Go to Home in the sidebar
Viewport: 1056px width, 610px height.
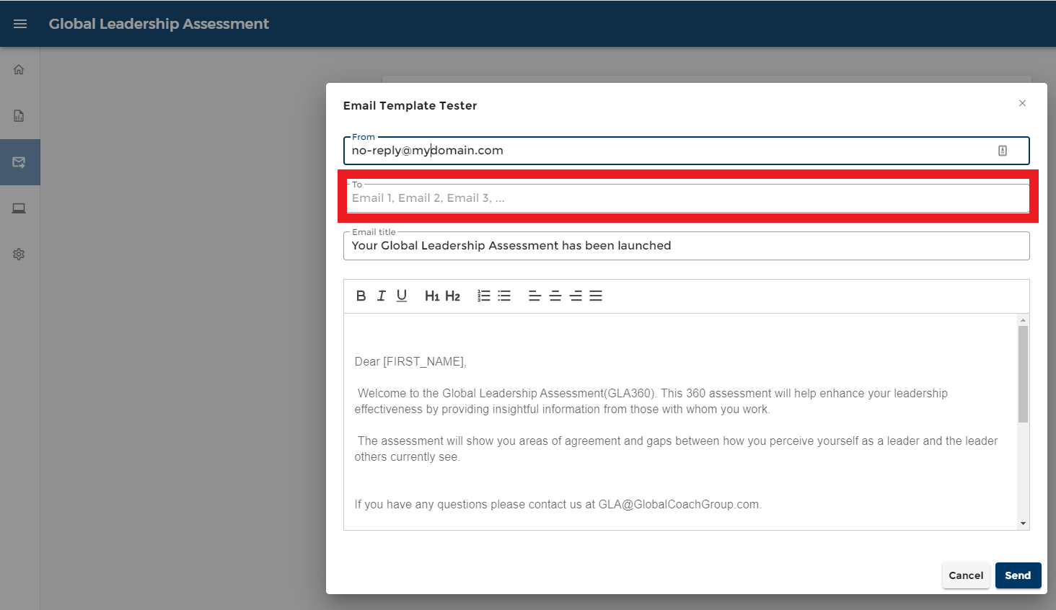click(19, 70)
